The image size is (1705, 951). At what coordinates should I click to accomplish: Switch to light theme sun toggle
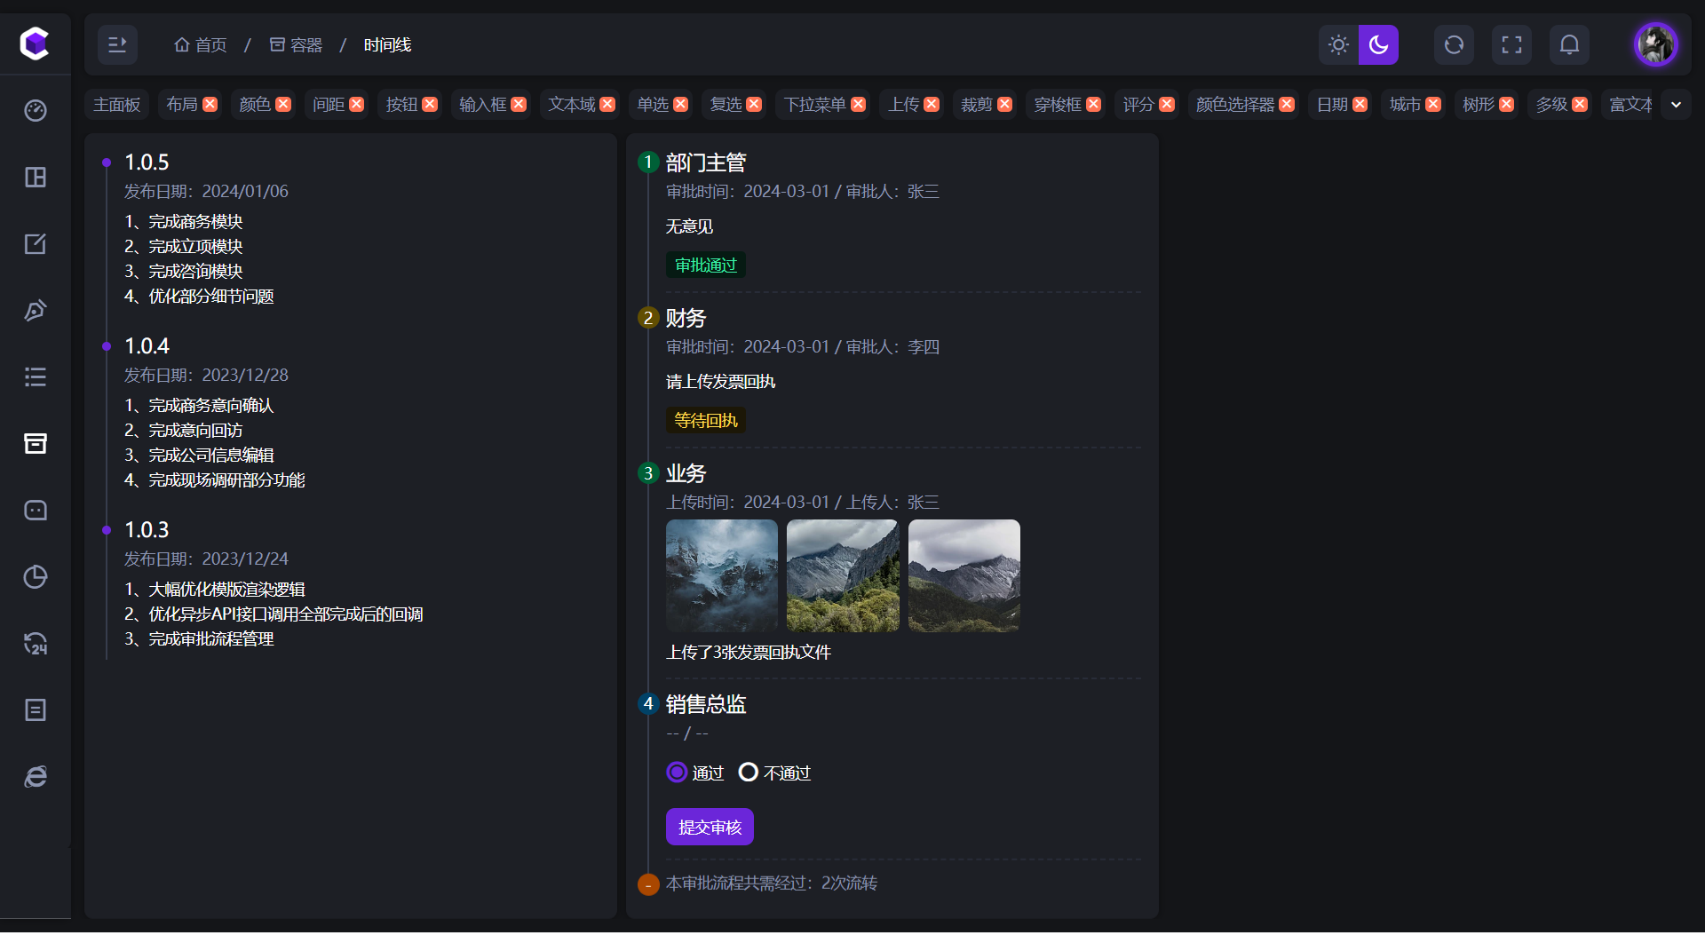pos(1338,44)
